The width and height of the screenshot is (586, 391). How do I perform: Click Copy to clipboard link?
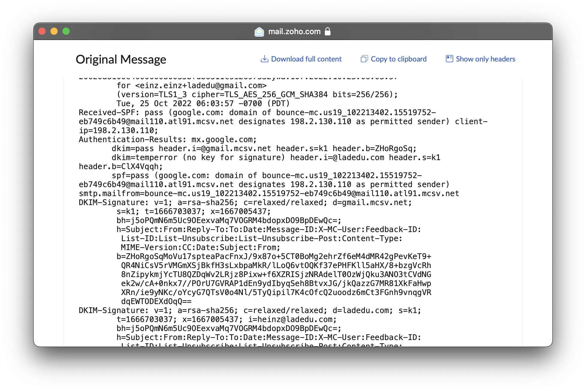399,59
